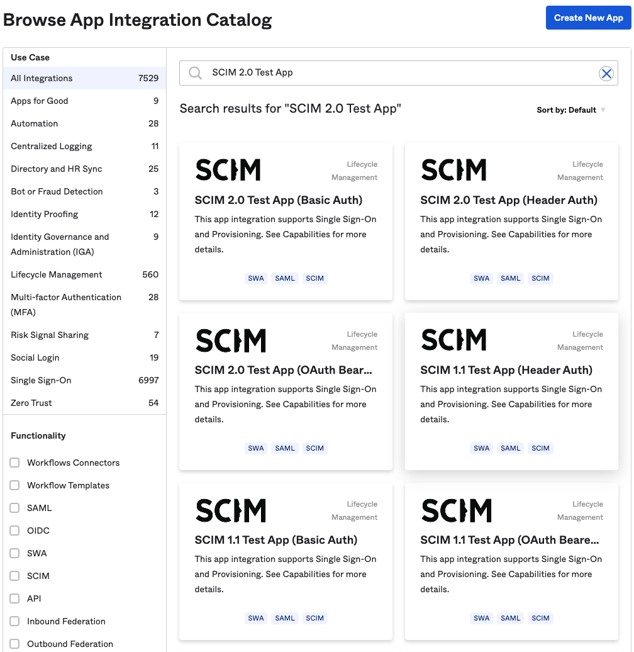Click the SAML badge on SCIM 1.1 Header Auth card
Screen dimensions: 634x652
pyautogui.click(x=510, y=448)
